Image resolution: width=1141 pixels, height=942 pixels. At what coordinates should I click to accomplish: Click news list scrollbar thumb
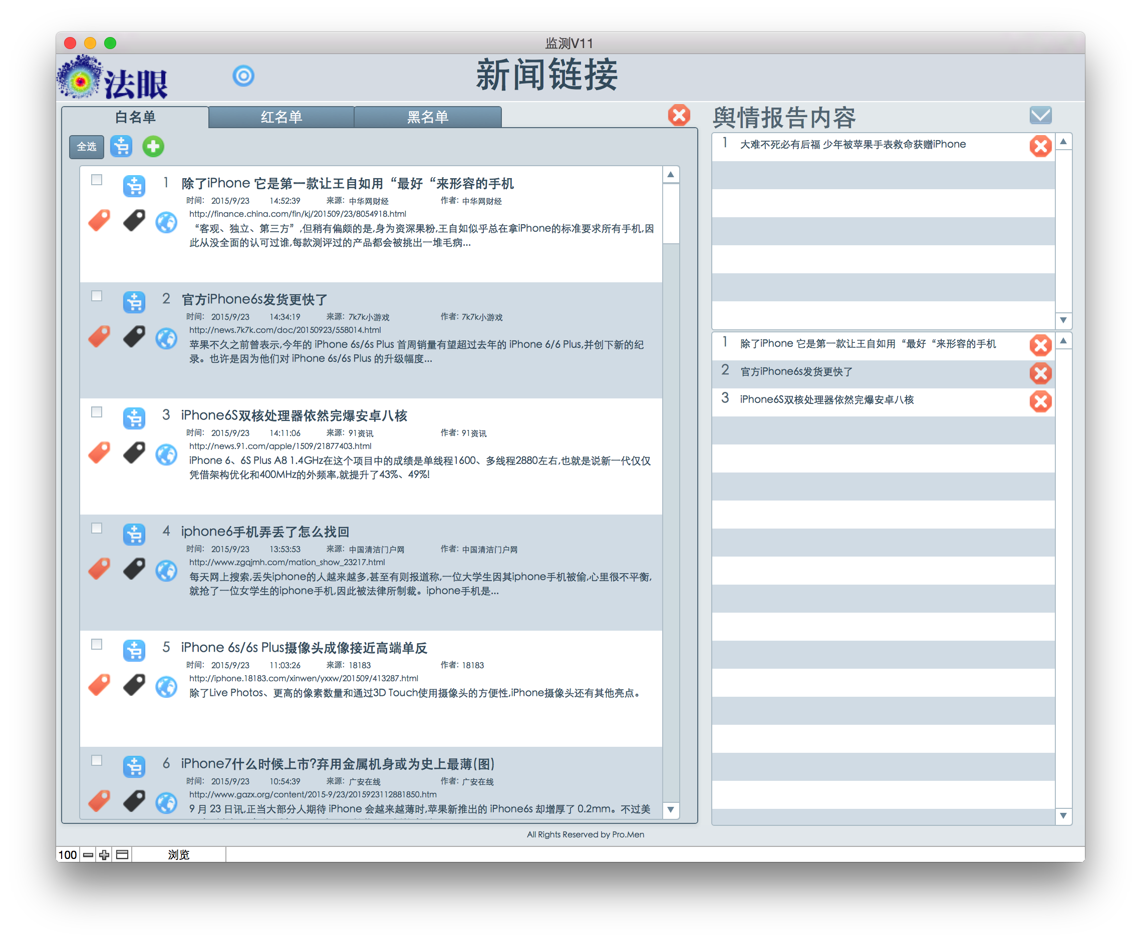pyautogui.click(x=671, y=214)
